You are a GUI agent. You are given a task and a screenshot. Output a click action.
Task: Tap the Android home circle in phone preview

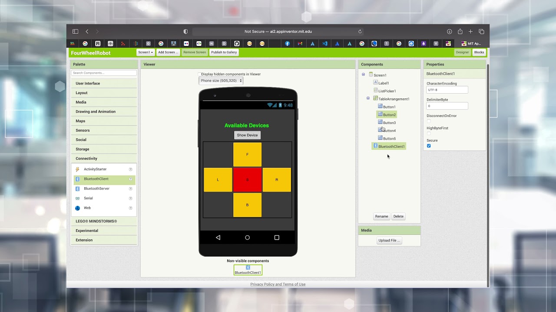pos(247,237)
